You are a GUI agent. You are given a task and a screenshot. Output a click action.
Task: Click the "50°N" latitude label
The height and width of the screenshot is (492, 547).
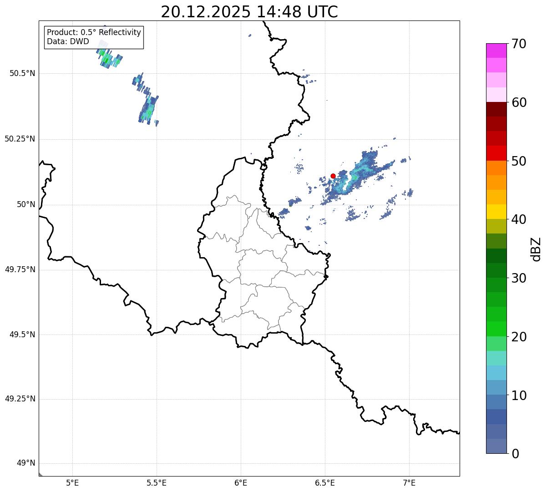(x=26, y=205)
